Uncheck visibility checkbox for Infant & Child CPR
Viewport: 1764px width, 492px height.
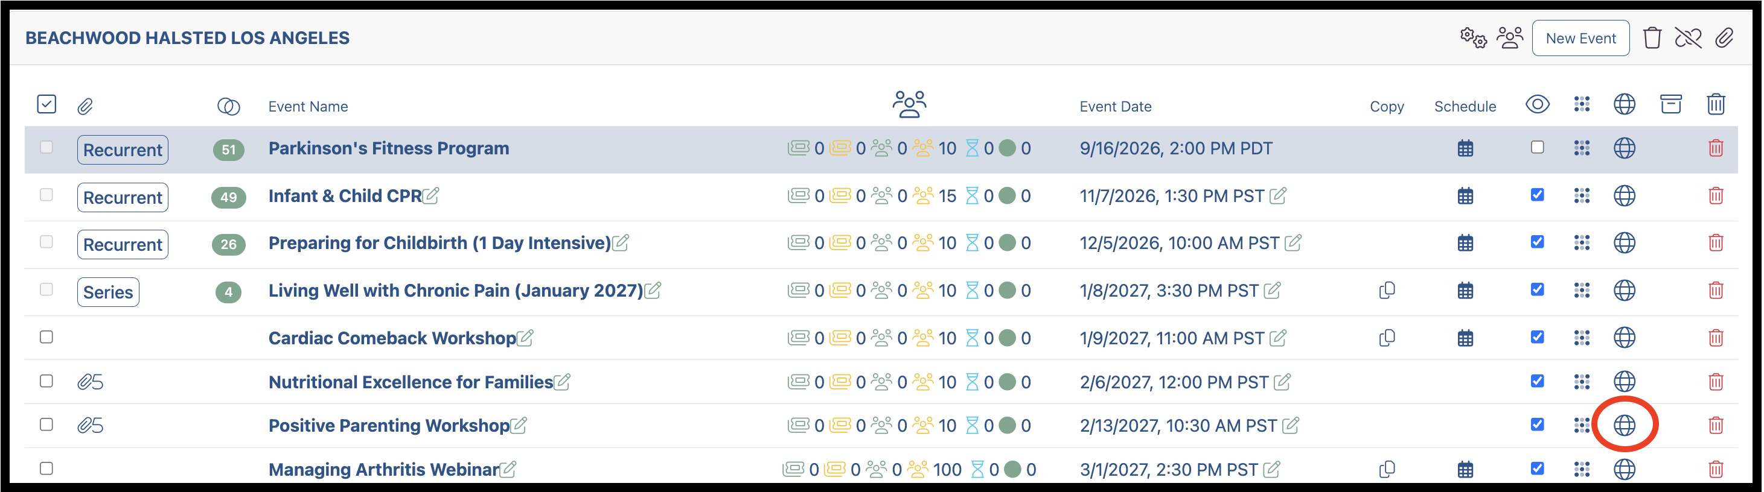pyautogui.click(x=1538, y=195)
